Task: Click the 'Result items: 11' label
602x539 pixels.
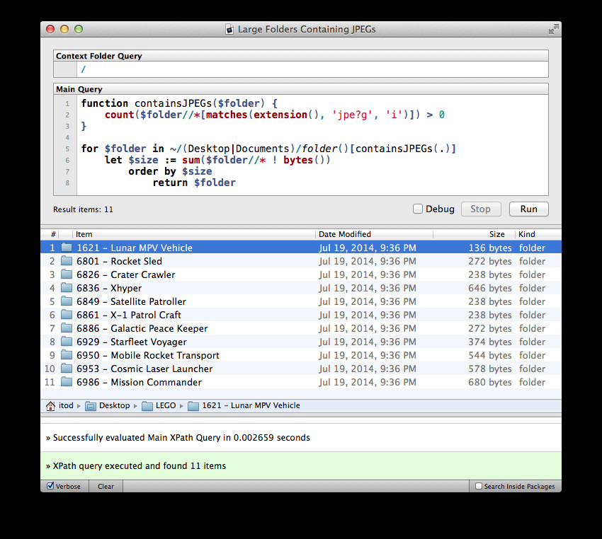Action: pyautogui.click(x=83, y=209)
